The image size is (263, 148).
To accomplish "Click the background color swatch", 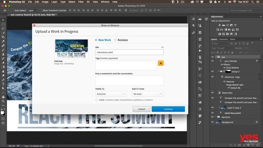I will click(x=4, y=114).
